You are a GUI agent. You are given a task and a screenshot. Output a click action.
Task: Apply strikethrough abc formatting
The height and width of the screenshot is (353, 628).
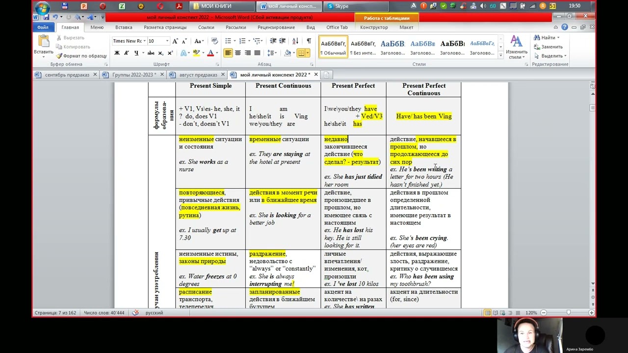[151, 53]
